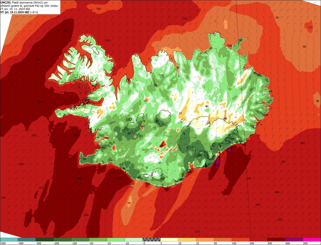Select the green legend swatch between -200 and -100

62,239
